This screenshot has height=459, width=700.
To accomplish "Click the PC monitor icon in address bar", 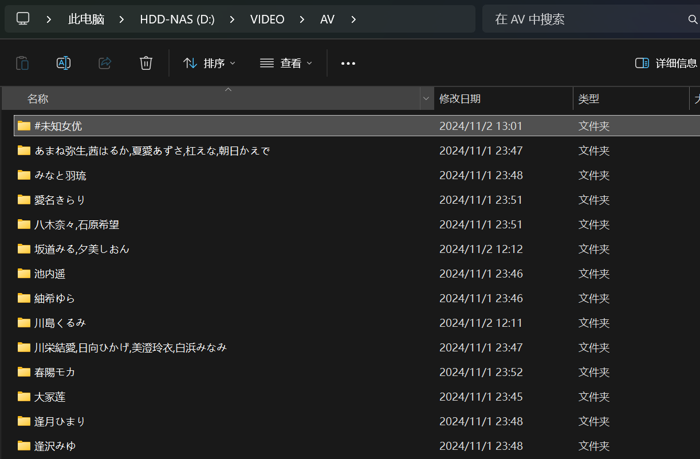I will pos(23,19).
